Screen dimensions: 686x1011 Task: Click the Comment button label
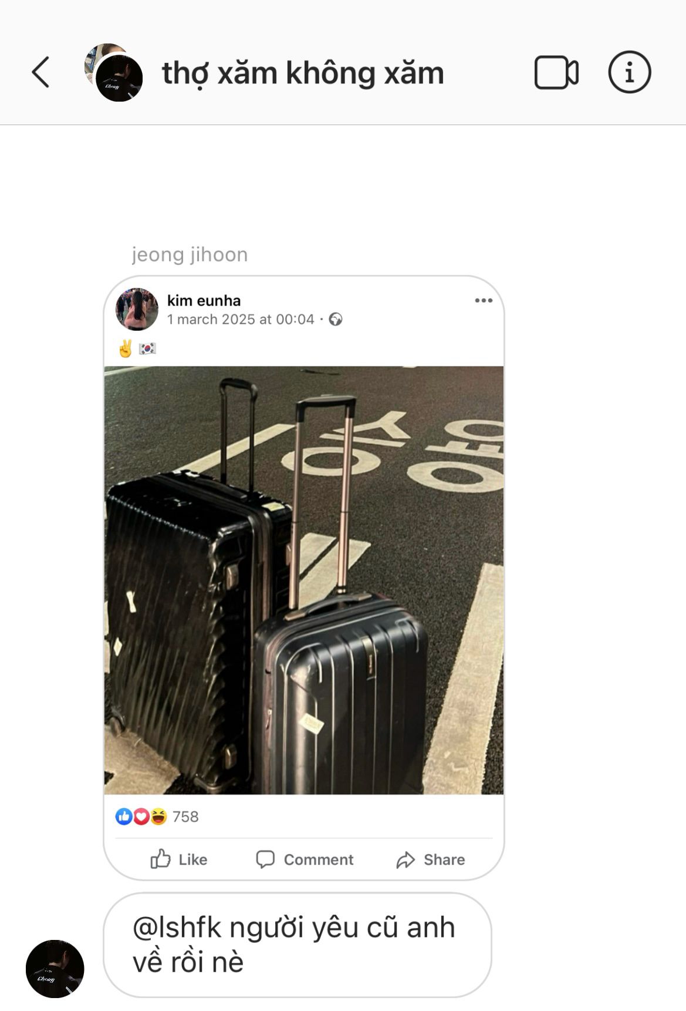(319, 860)
